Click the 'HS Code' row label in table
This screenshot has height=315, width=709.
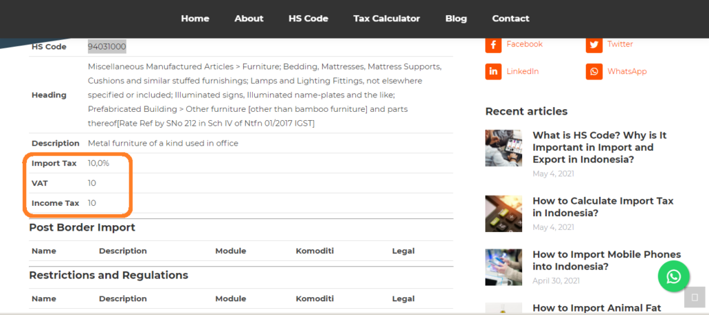pos(49,47)
